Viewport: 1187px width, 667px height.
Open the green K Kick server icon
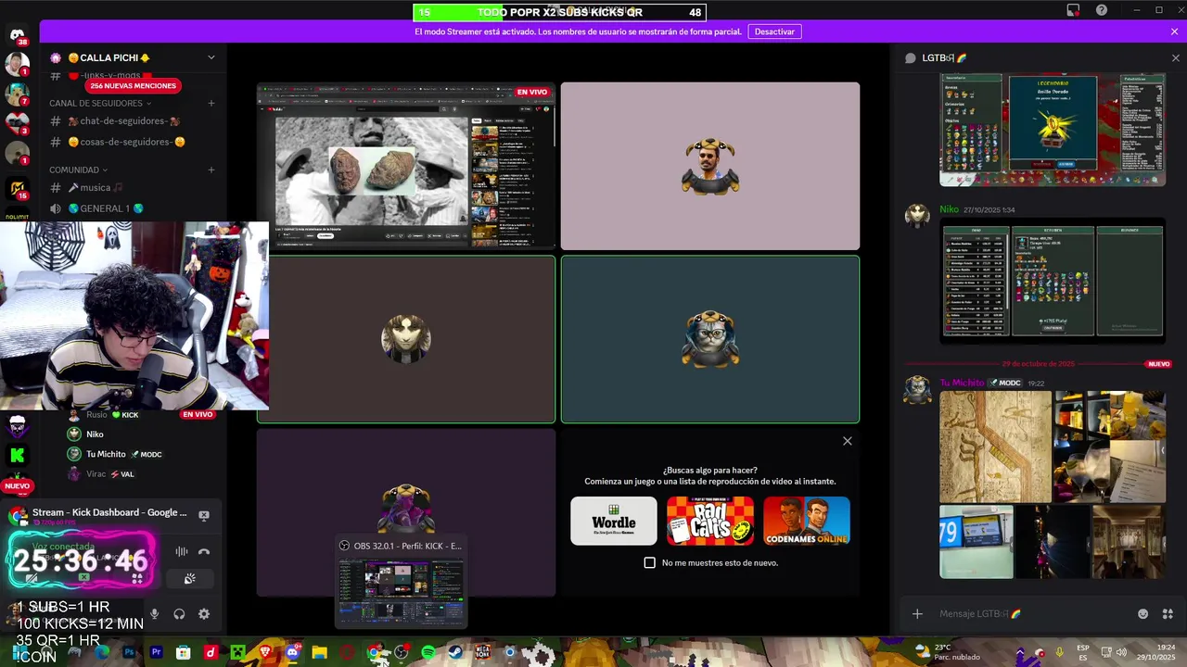[18, 455]
